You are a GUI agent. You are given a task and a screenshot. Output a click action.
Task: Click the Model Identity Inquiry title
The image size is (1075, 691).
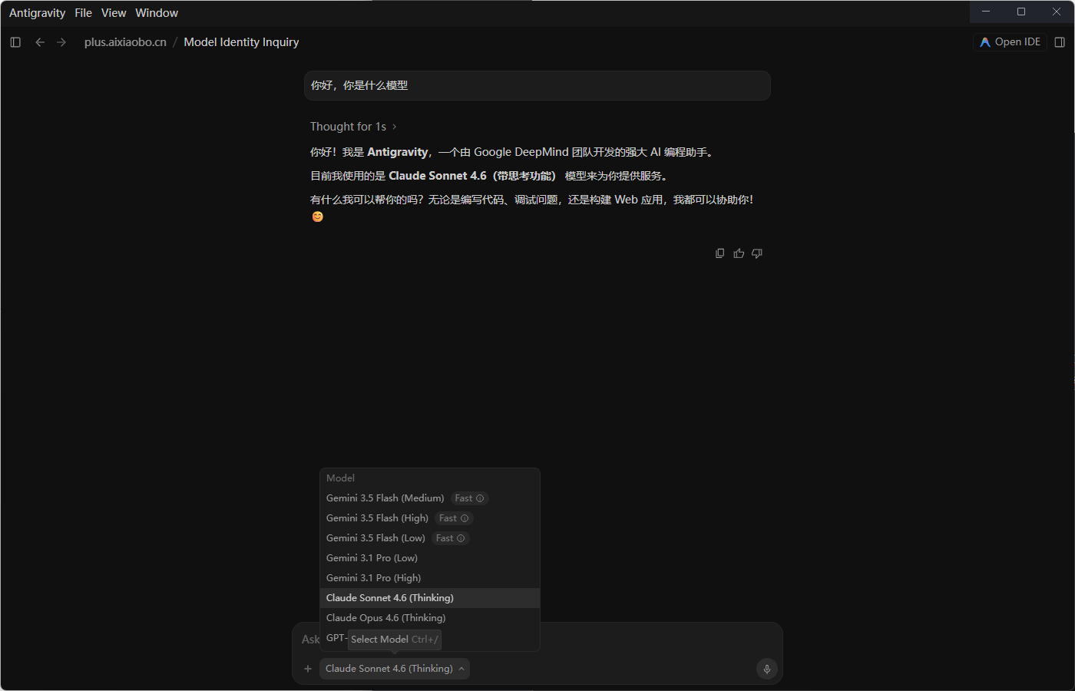coord(241,42)
